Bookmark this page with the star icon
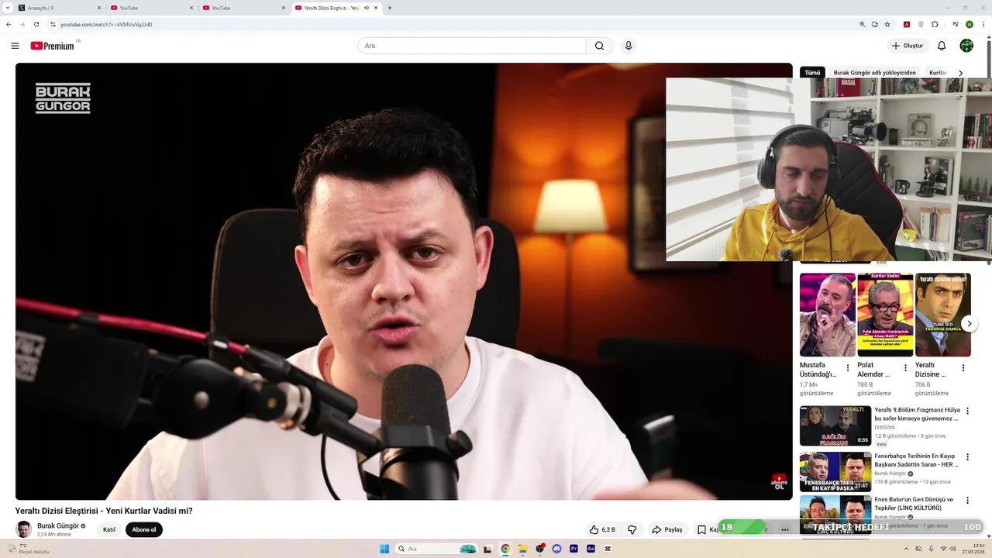The height and width of the screenshot is (558, 992). (x=887, y=24)
